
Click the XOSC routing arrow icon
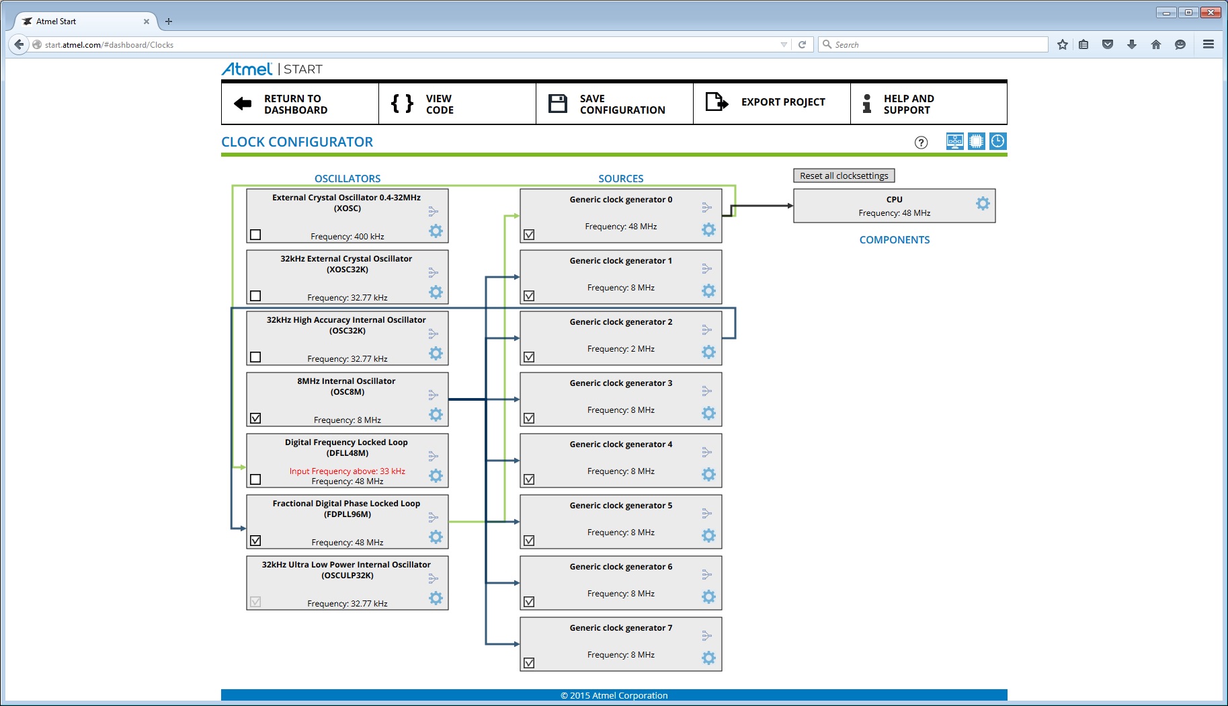[x=434, y=212]
